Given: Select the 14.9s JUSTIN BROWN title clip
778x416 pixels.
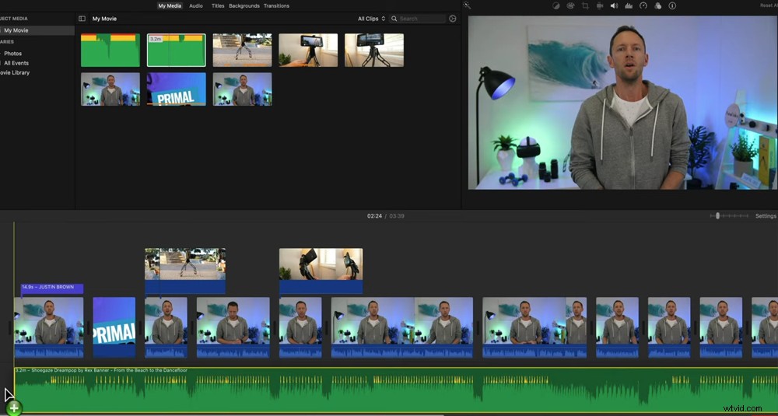Looking at the screenshot, I should click(x=52, y=288).
